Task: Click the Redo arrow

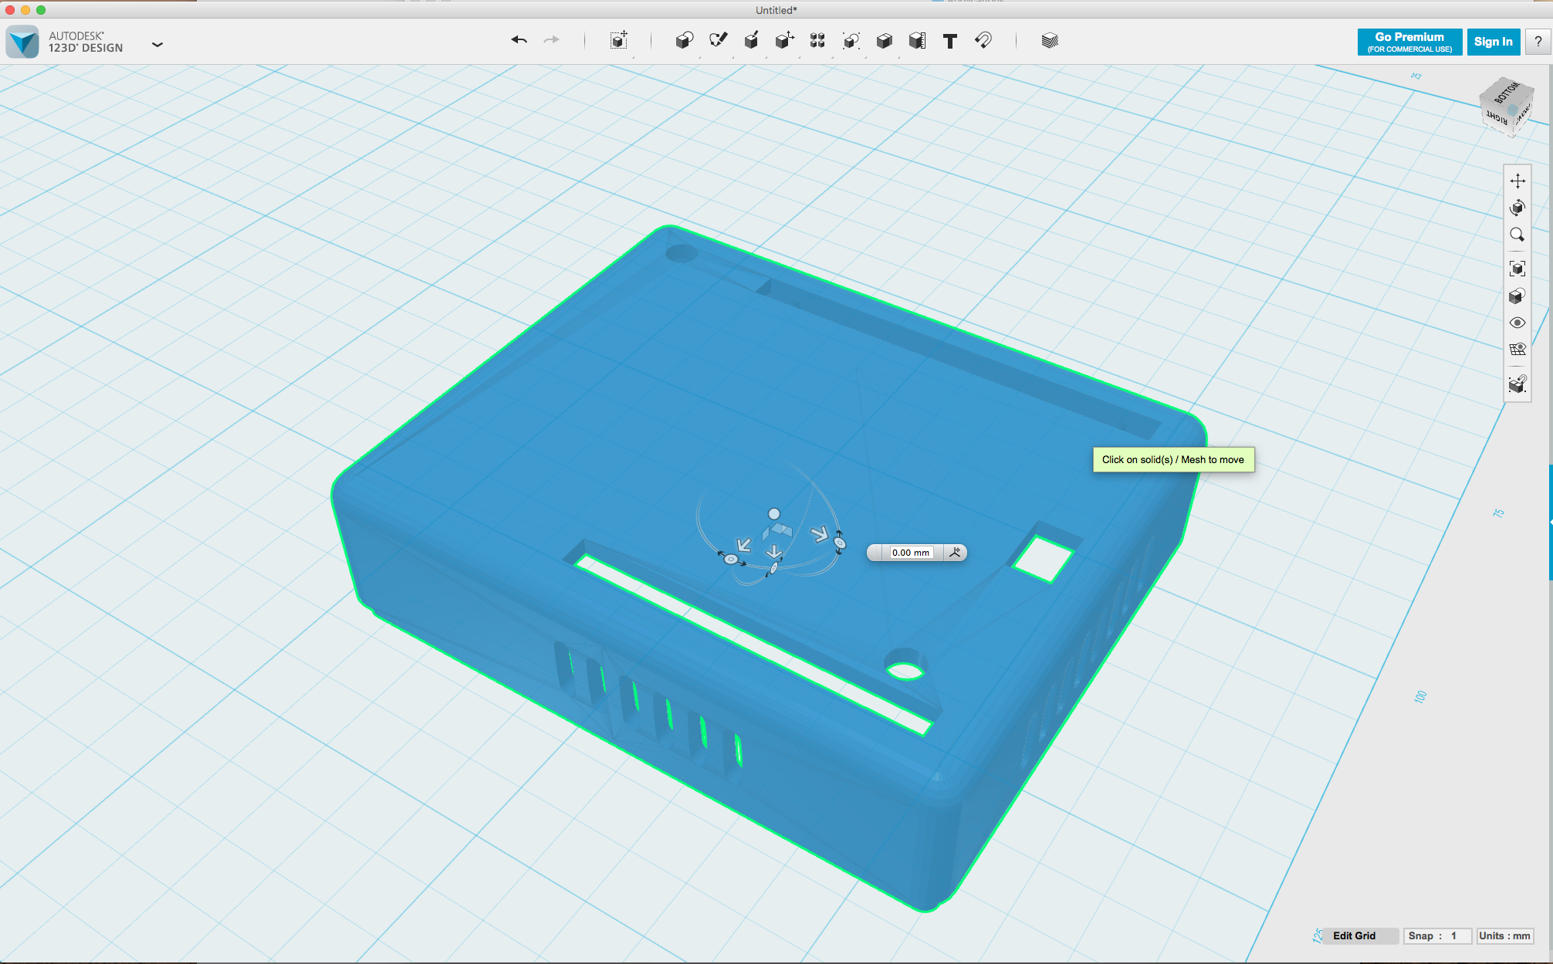Action: pyautogui.click(x=551, y=40)
